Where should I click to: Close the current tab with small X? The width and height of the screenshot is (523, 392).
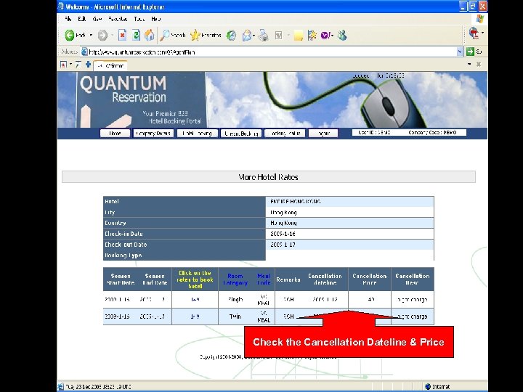click(479, 64)
